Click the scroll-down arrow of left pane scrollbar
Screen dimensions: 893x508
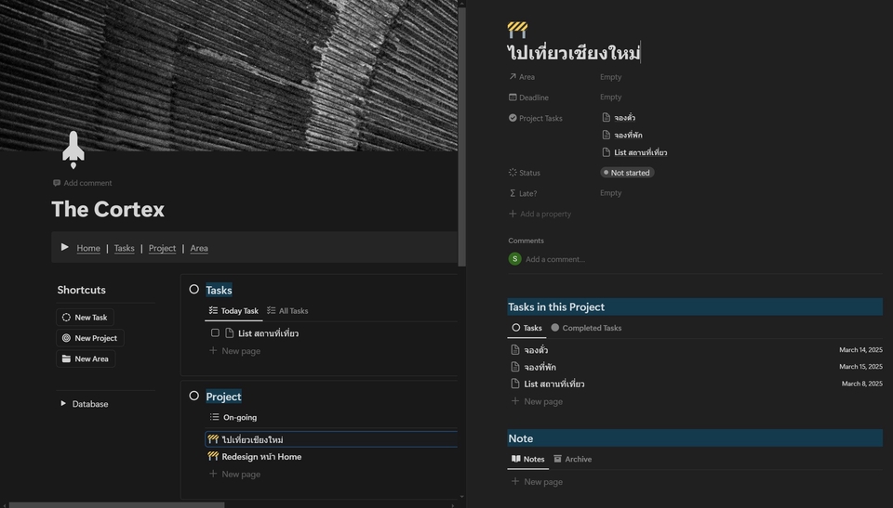(x=462, y=497)
